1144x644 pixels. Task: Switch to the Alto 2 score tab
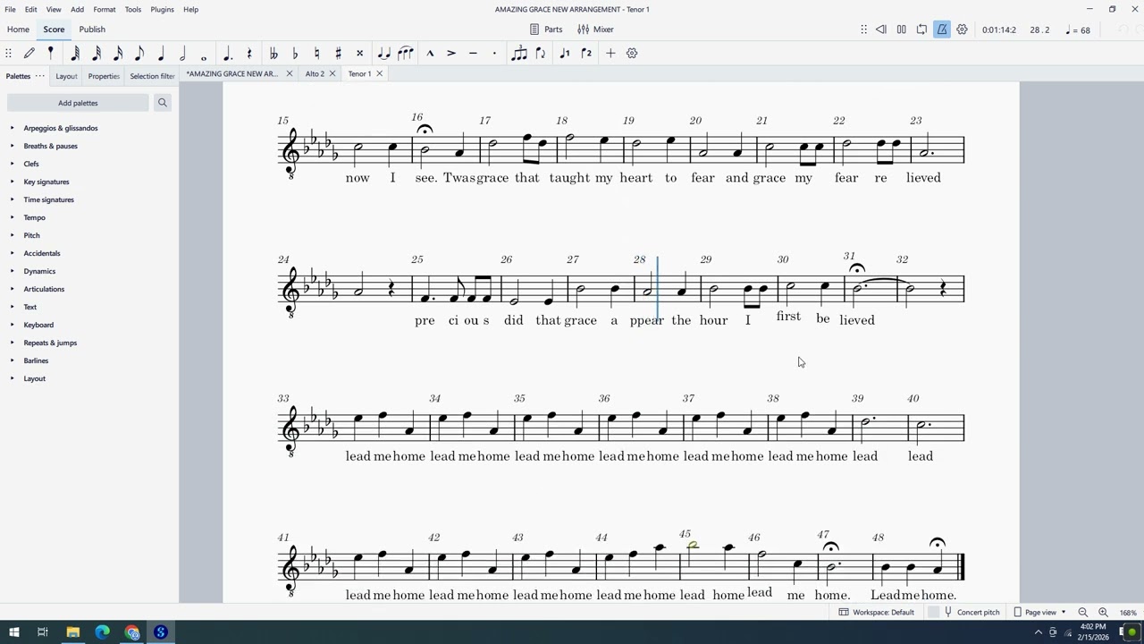pyautogui.click(x=315, y=73)
